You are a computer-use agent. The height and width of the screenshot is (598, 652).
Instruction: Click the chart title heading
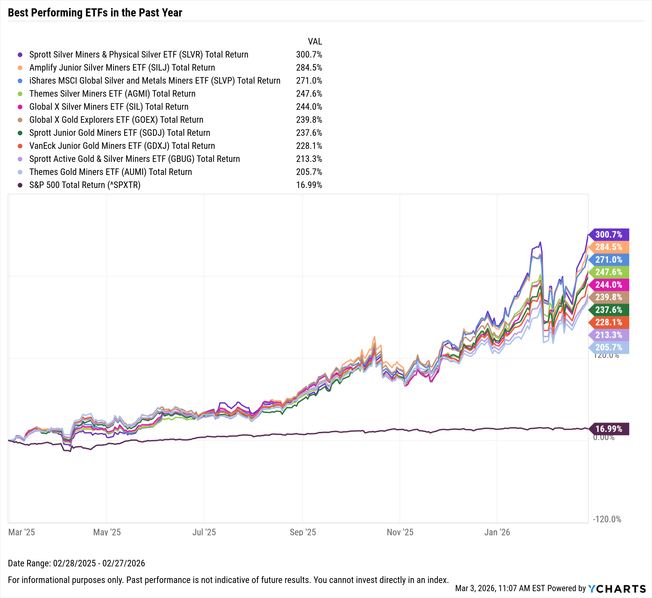click(95, 13)
